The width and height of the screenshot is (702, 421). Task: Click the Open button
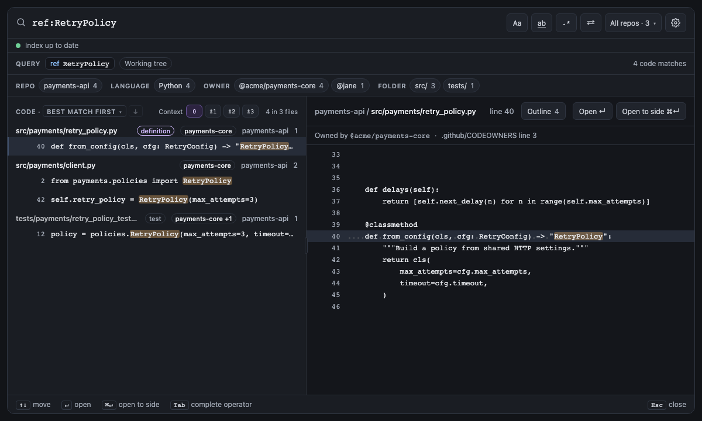[x=592, y=111]
